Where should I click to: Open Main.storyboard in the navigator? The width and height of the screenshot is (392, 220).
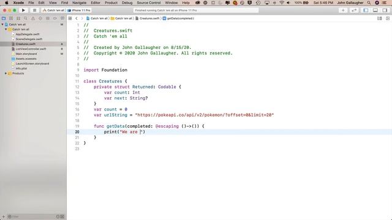(26, 54)
